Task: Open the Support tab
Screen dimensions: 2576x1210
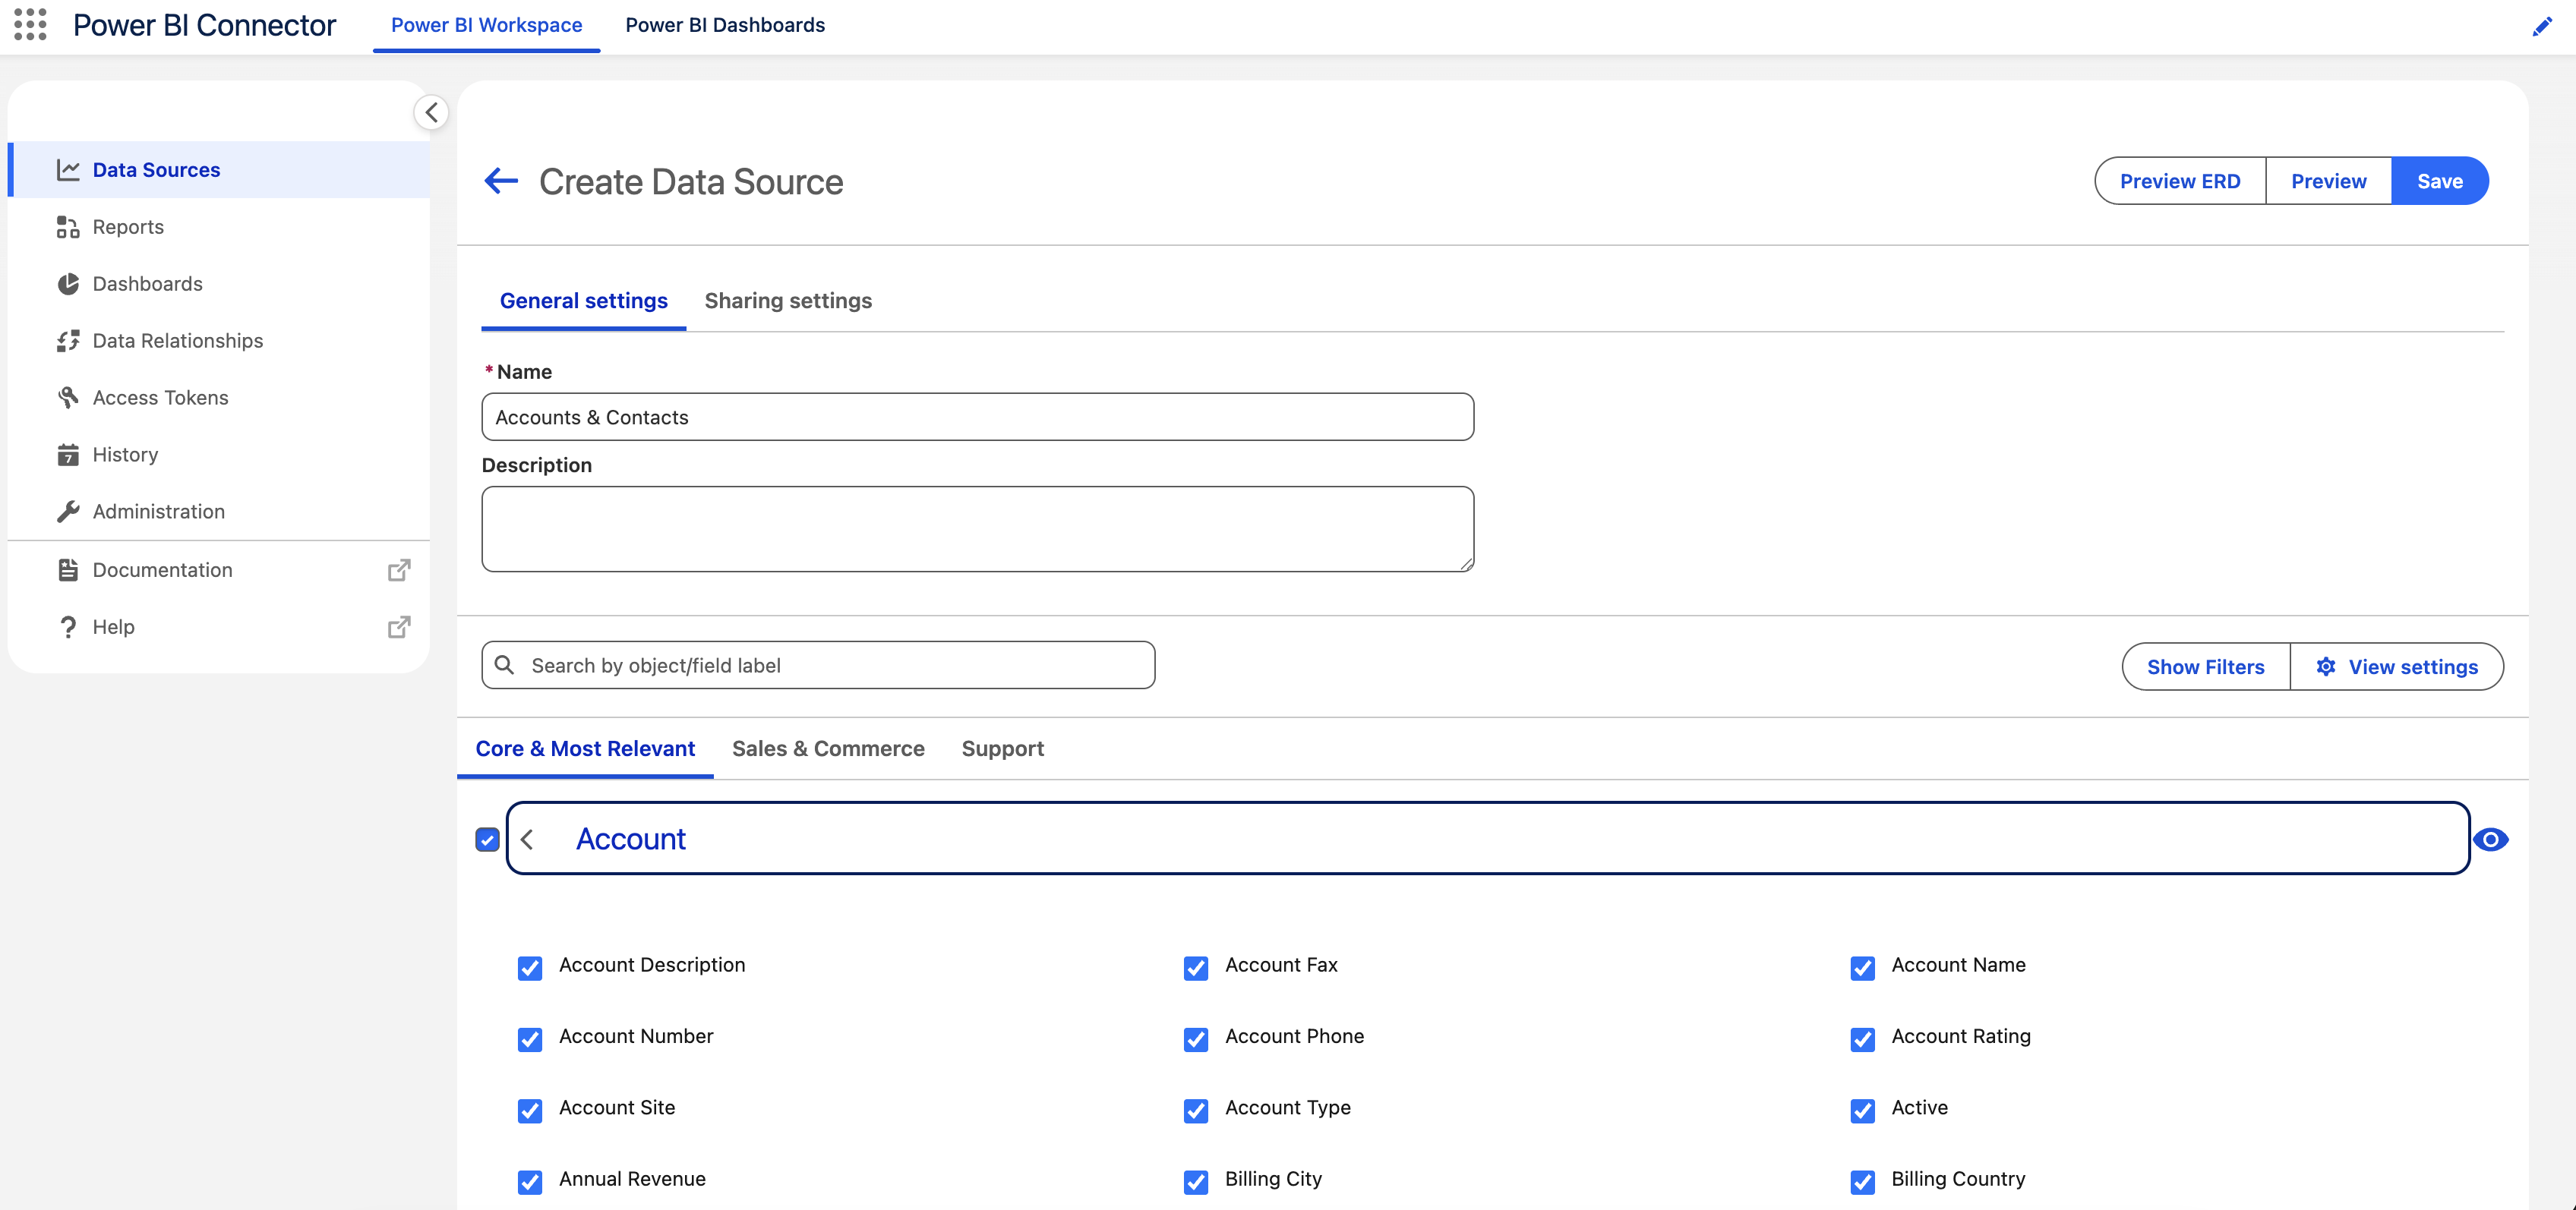Action: click(1002, 748)
